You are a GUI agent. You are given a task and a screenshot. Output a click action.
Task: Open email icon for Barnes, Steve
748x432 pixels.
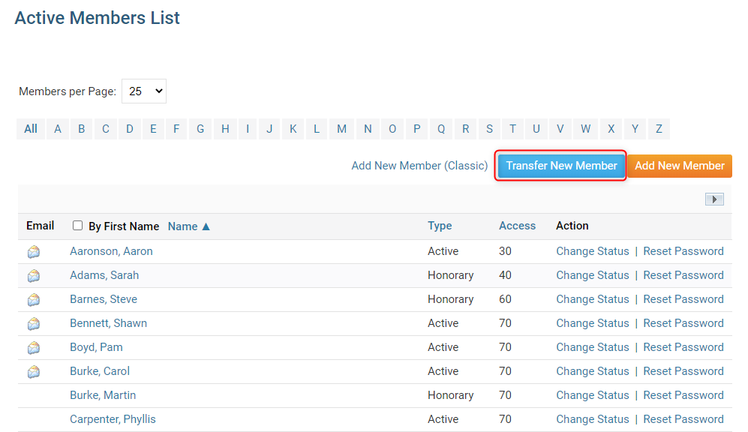click(34, 300)
